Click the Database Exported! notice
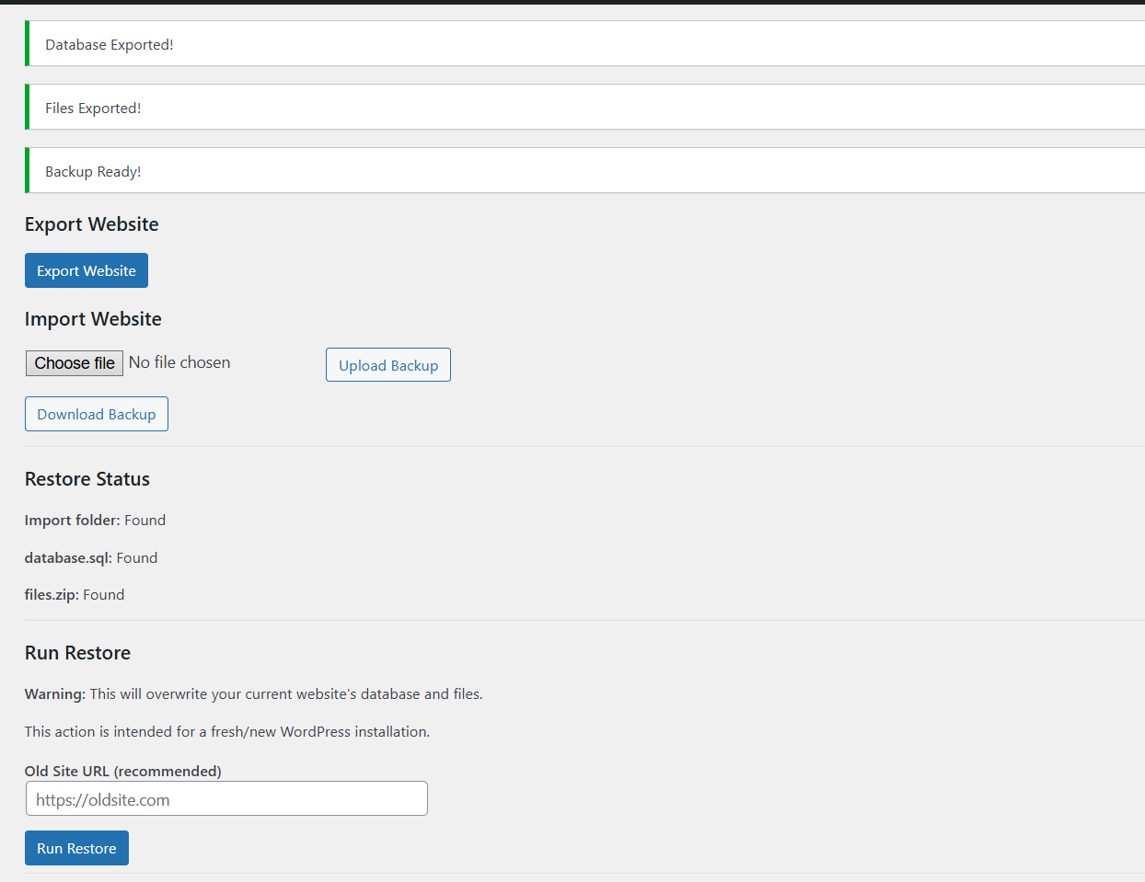The image size is (1145, 882). (x=109, y=44)
